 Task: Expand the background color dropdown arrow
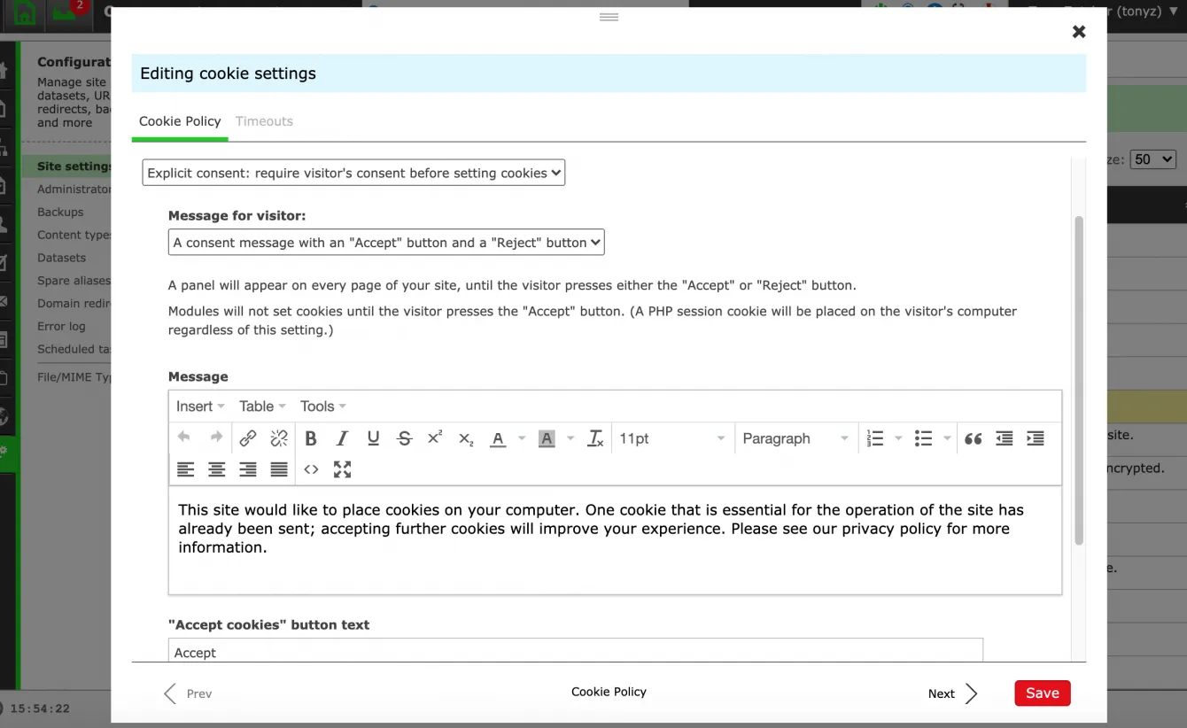(x=570, y=438)
